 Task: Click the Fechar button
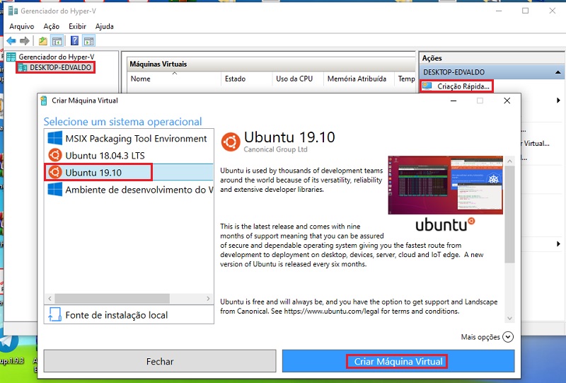pyautogui.click(x=160, y=361)
